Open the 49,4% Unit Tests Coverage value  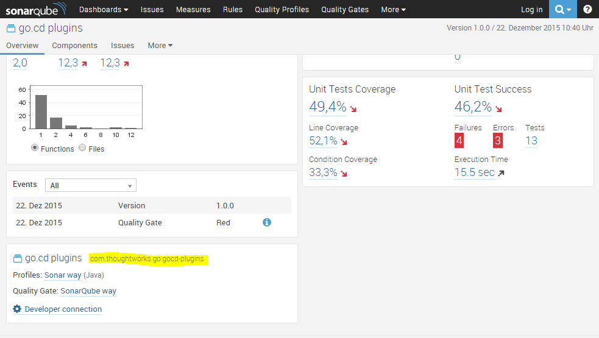328,107
